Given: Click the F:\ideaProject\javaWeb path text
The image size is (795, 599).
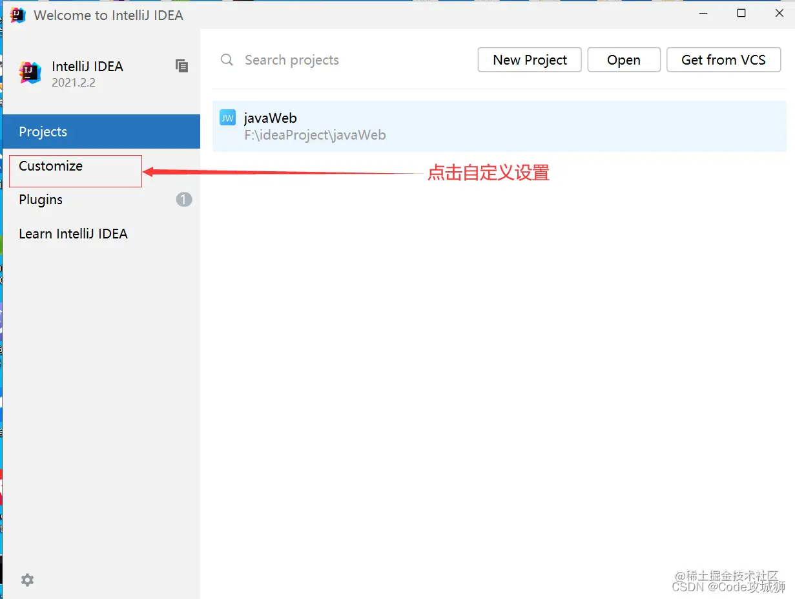Looking at the screenshot, I should coord(315,135).
